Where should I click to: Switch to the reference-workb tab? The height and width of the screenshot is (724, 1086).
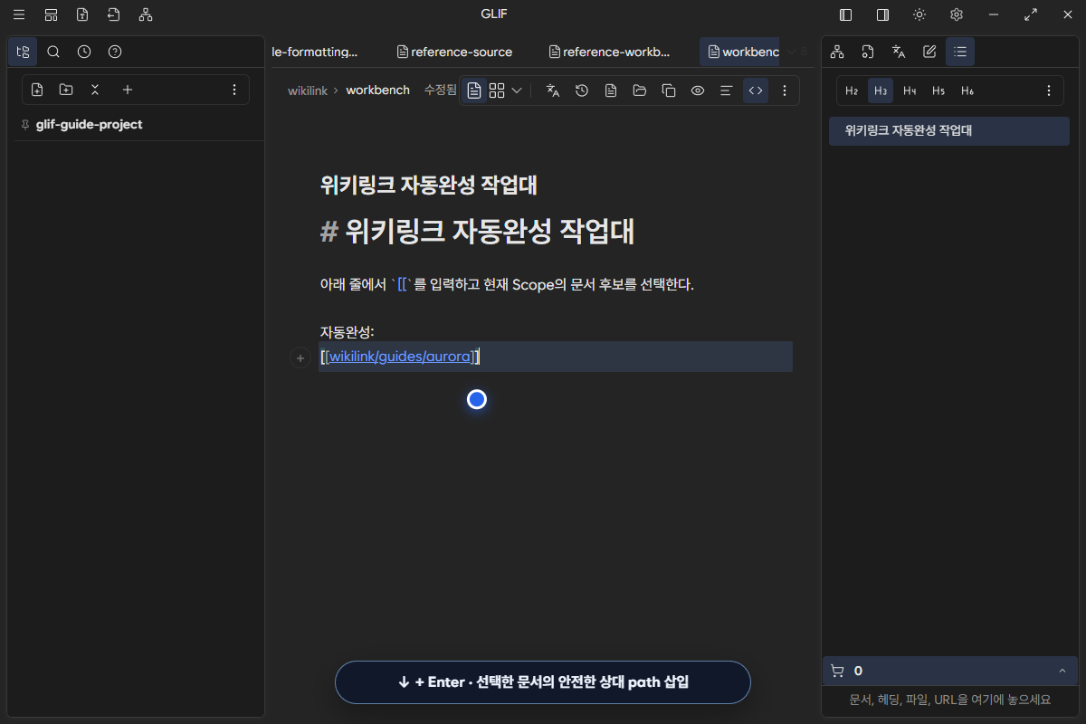(x=610, y=52)
